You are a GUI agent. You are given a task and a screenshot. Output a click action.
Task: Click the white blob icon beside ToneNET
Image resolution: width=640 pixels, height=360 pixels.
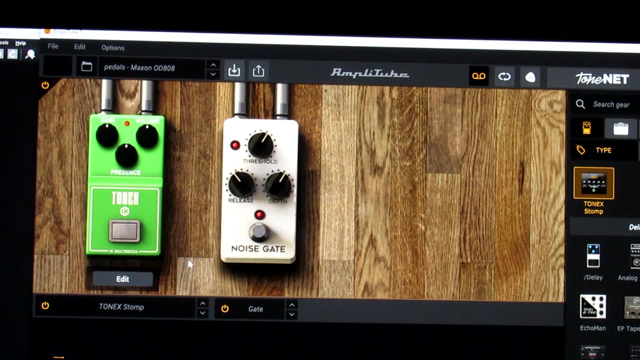point(530,77)
